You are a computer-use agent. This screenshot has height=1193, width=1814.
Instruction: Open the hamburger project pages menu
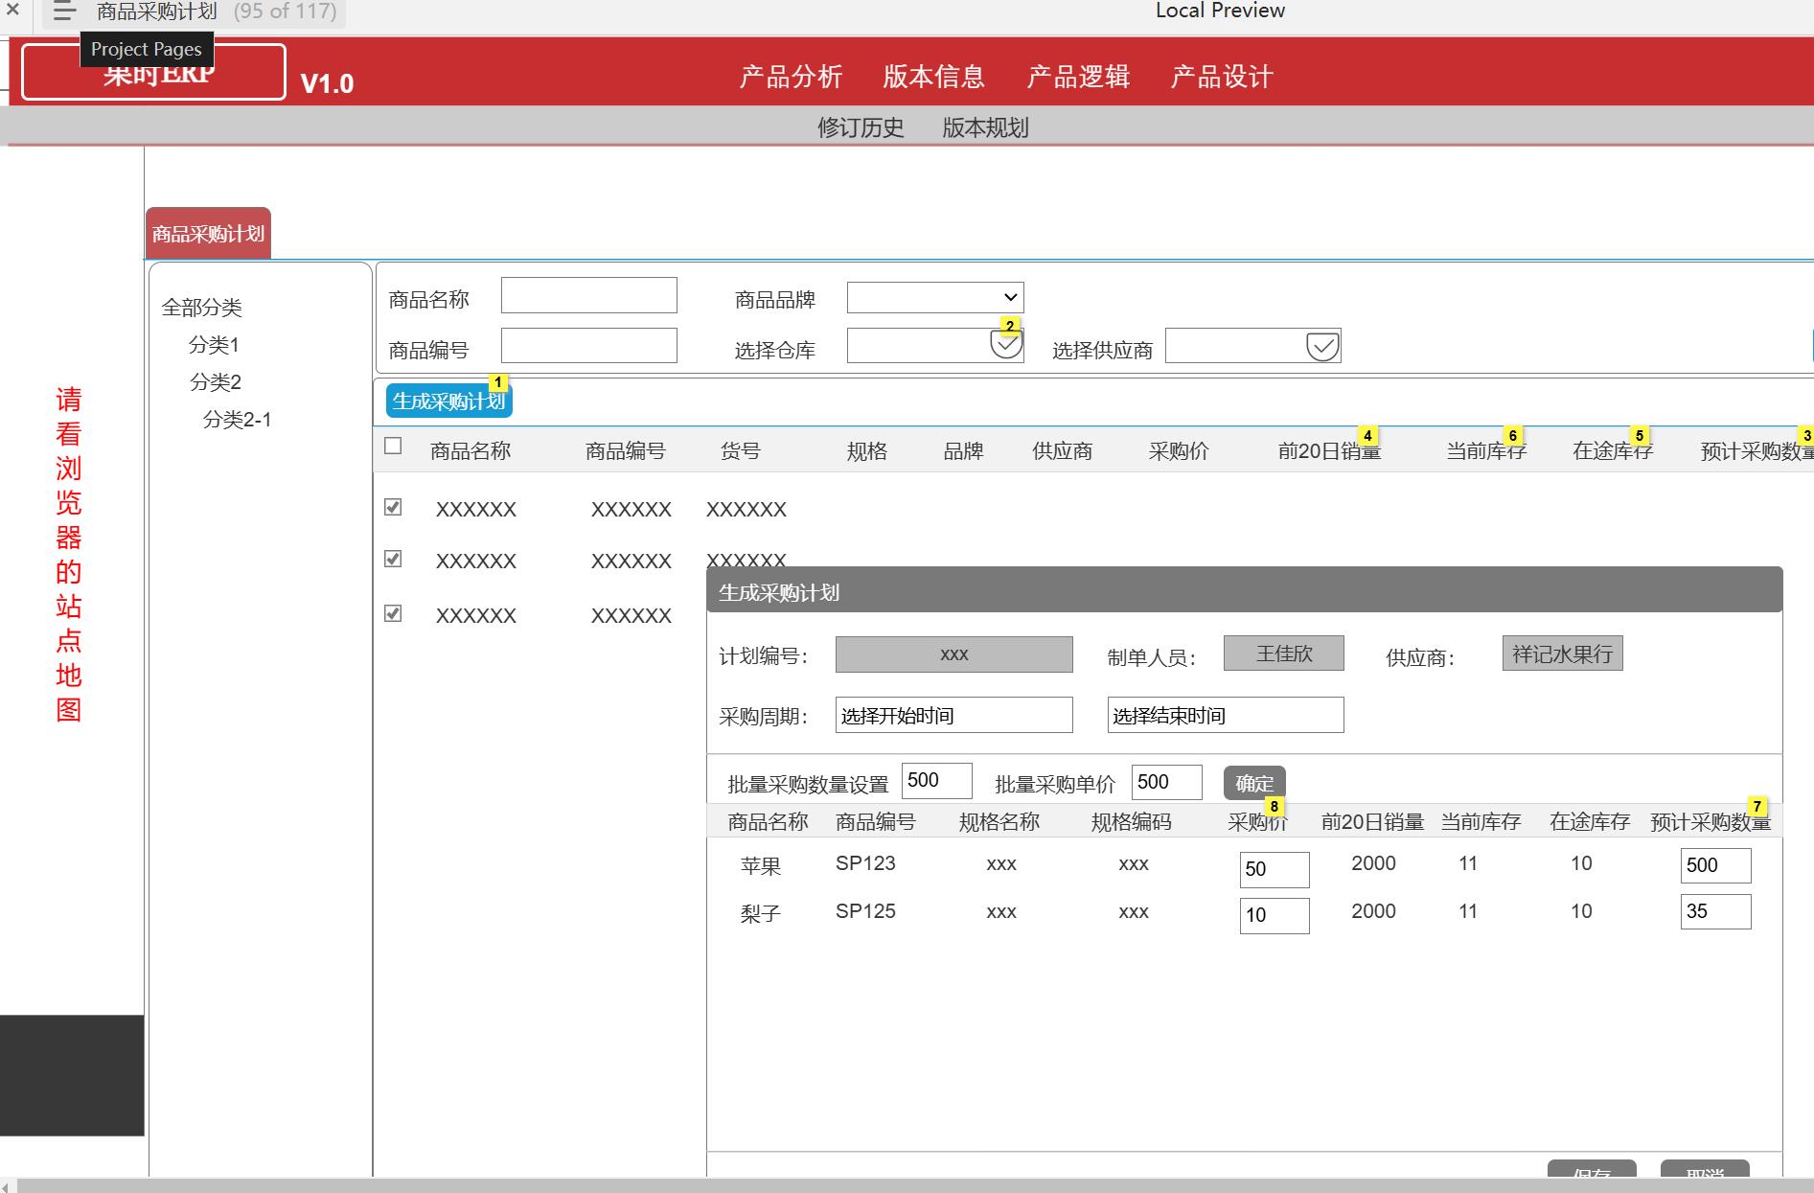coord(64,11)
